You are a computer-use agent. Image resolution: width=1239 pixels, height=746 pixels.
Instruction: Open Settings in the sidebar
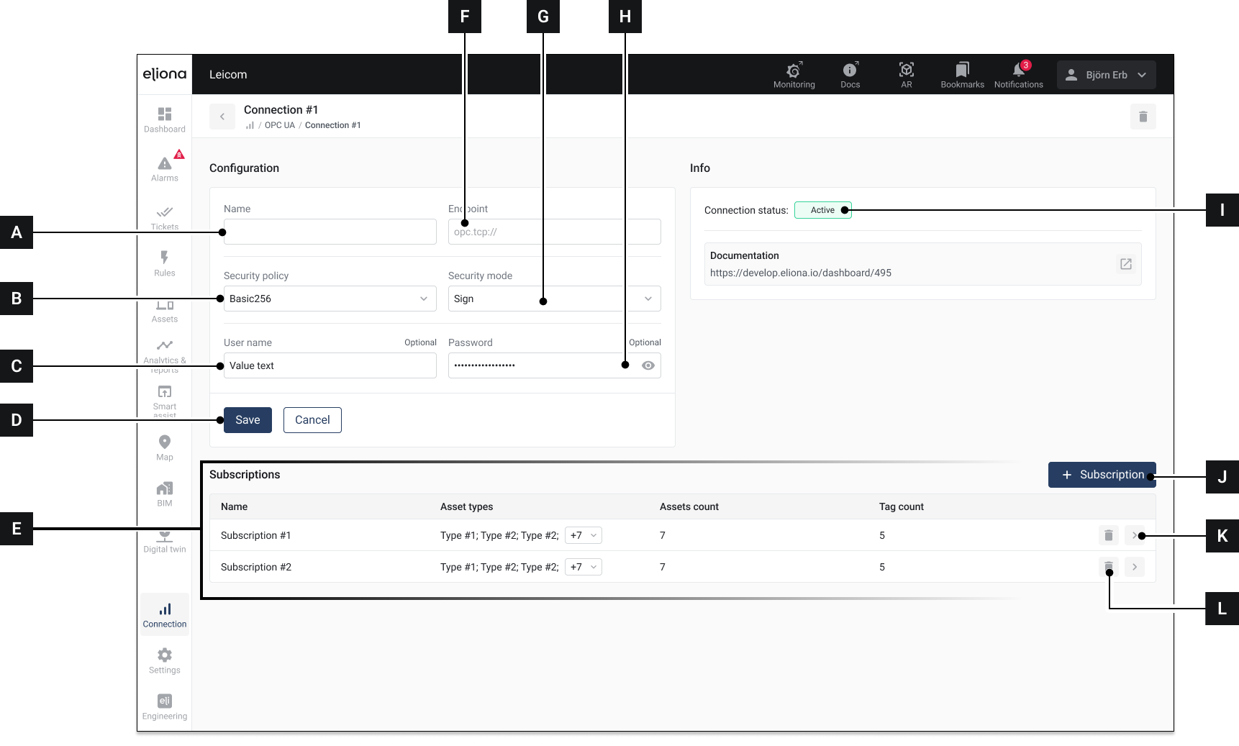165,660
